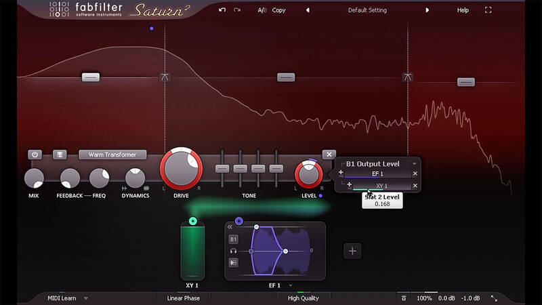
Task: Click the headphones icon in EF 1
Action: [233, 251]
